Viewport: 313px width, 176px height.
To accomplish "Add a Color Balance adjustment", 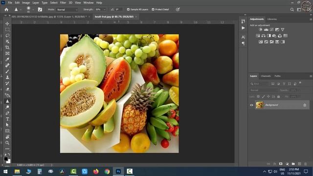I will pyautogui.click(x=263, y=36).
